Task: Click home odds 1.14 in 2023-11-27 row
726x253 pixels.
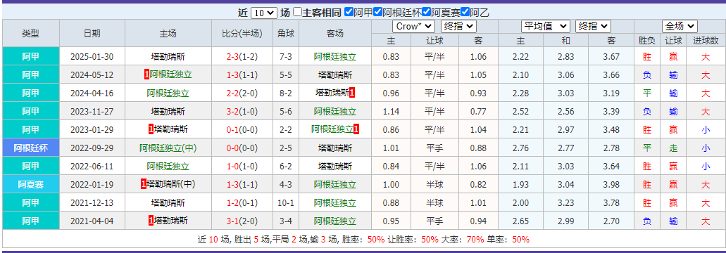Action: [x=392, y=111]
